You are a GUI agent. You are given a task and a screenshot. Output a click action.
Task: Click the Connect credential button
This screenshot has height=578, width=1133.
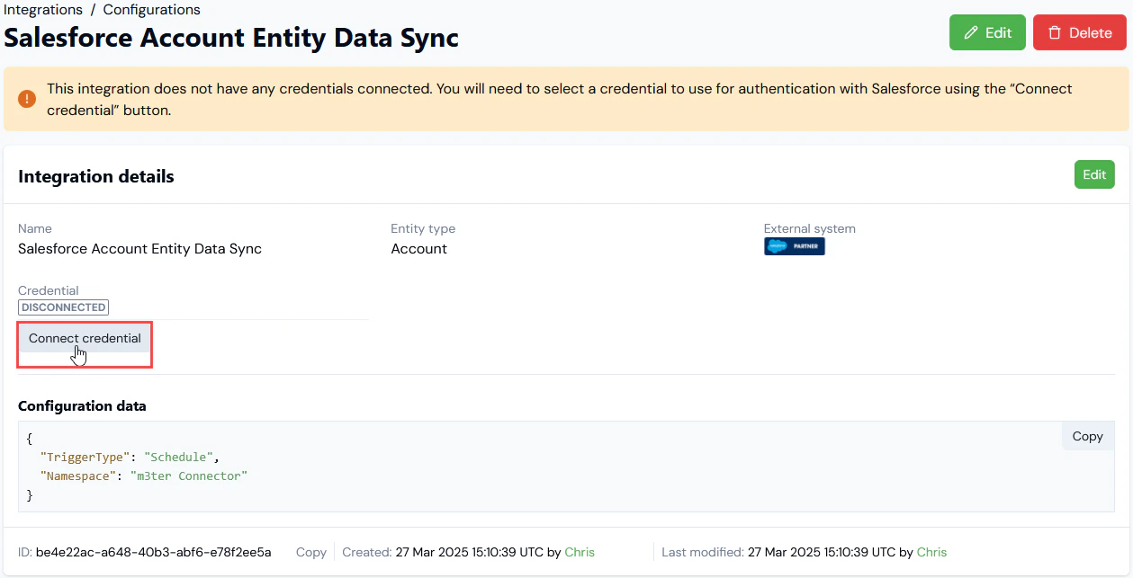click(x=85, y=339)
